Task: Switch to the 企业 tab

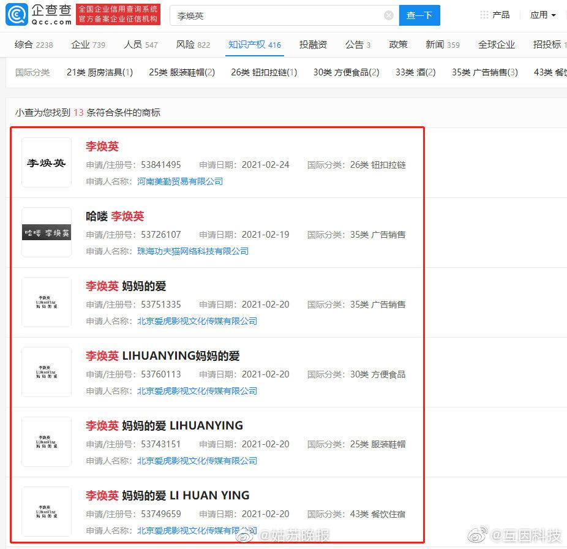Action: (88, 45)
